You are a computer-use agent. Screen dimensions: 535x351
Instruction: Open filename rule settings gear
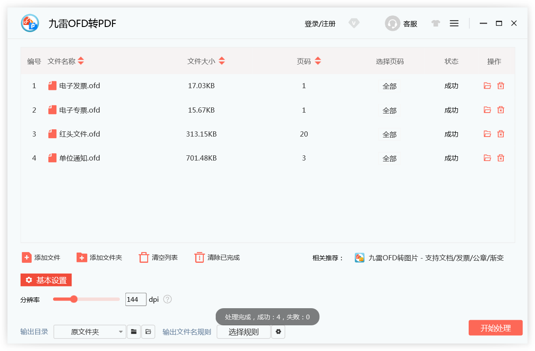278,332
